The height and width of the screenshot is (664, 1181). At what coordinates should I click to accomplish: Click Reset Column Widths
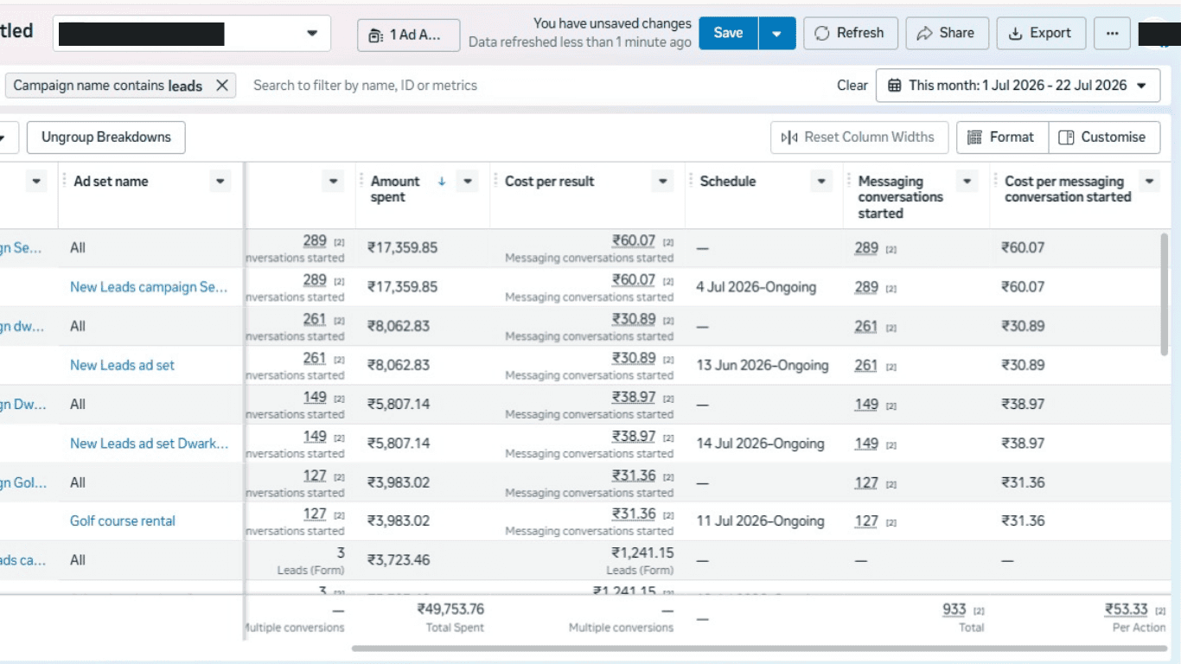(x=859, y=137)
